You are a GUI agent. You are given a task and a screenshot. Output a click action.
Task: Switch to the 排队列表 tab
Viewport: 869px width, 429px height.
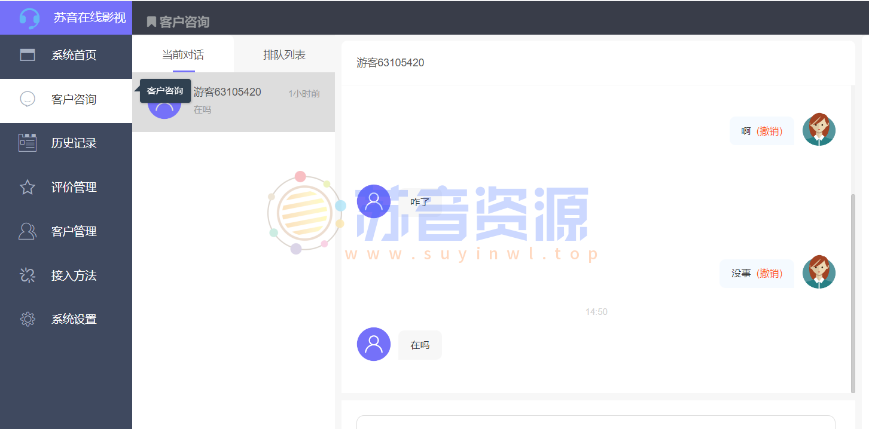283,54
